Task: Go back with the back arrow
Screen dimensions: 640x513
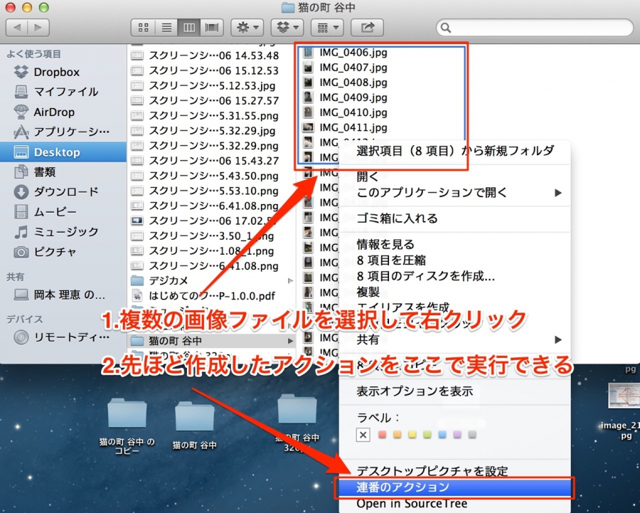Action: [x=17, y=28]
